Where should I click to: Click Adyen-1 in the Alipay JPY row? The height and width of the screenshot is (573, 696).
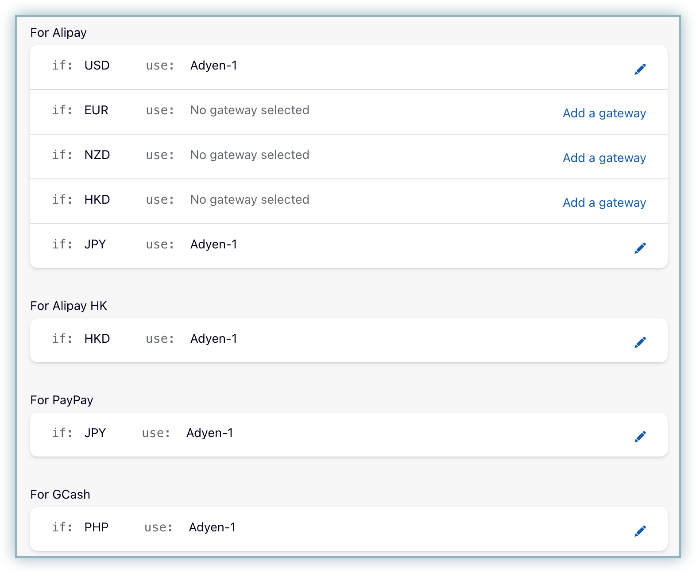point(214,244)
